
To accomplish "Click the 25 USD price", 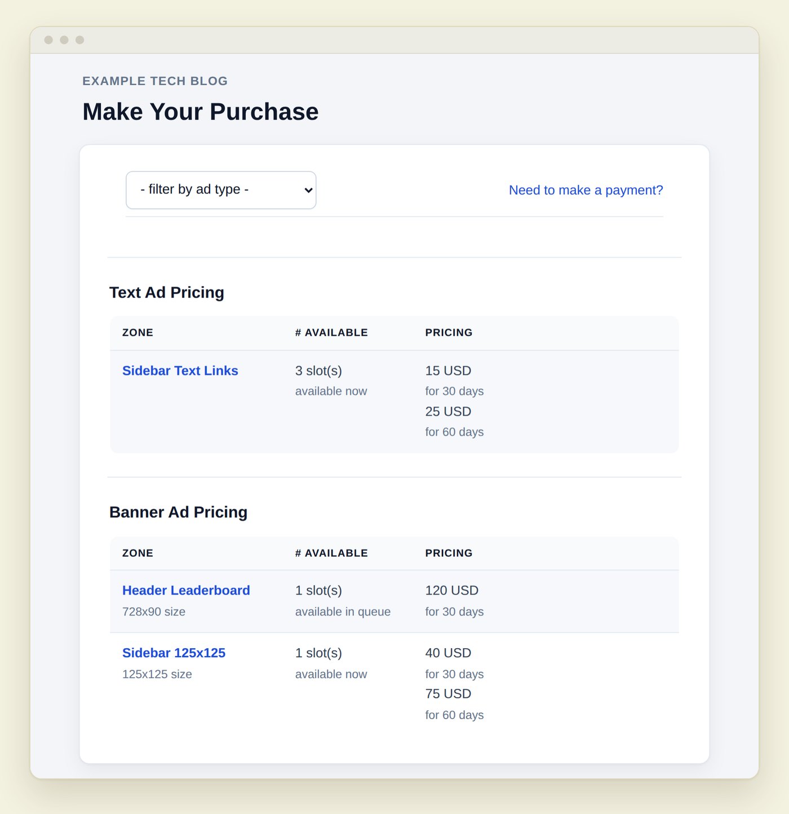I will point(448,411).
